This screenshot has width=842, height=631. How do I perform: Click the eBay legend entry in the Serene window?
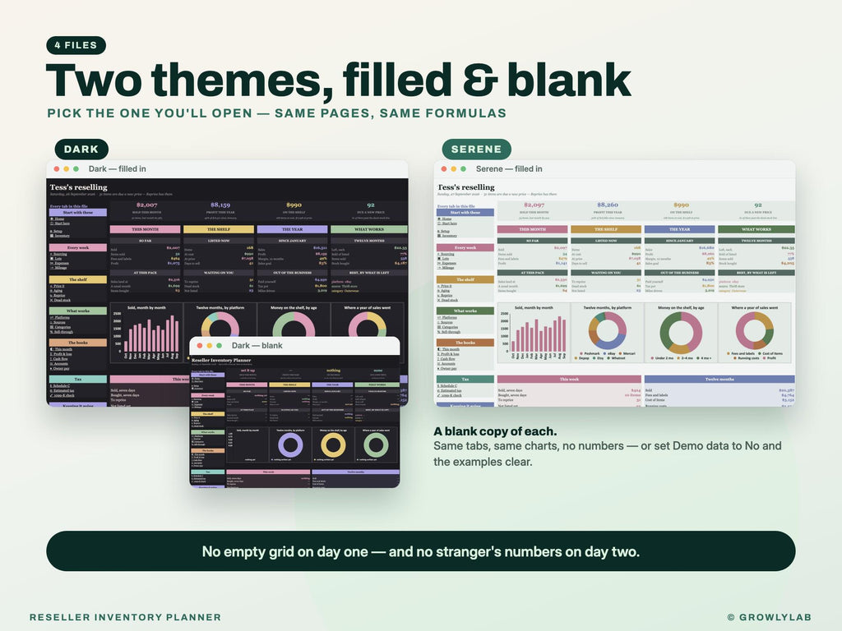(x=609, y=353)
